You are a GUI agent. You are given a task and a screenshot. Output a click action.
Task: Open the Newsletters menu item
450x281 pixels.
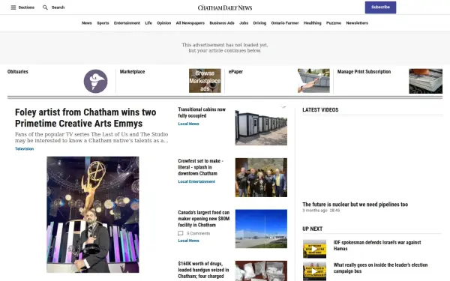[357, 23]
